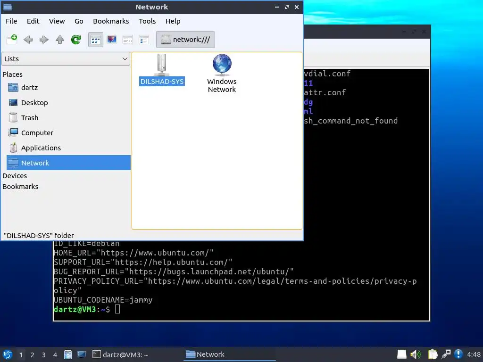
Task: Open Applications in the Places sidebar
Action: point(68,148)
